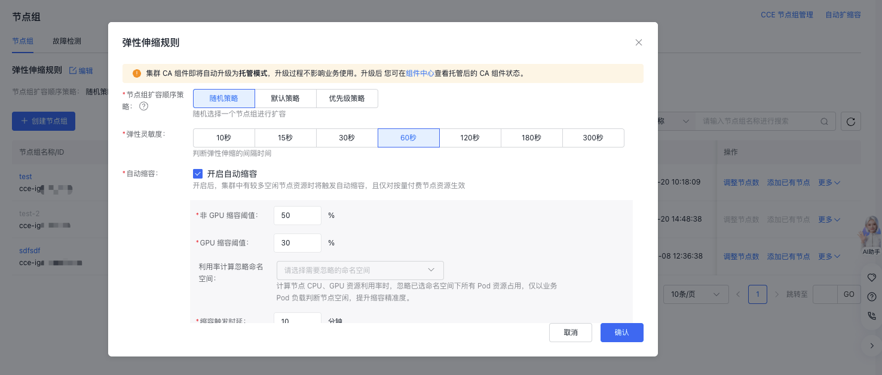Switch to the 故障检测 tab
Viewport: 882px width, 375px height.
(x=66, y=41)
